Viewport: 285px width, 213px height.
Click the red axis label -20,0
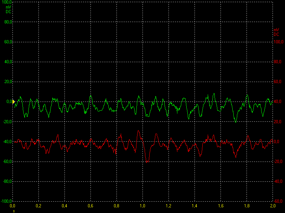pos(278,162)
